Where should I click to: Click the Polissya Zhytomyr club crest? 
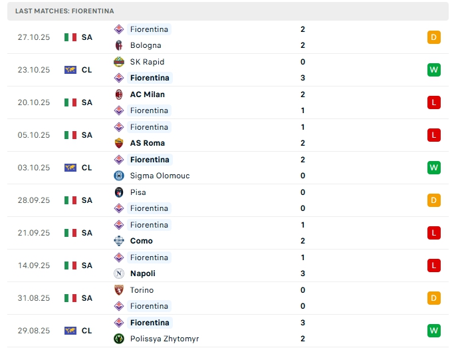coord(119,339)
